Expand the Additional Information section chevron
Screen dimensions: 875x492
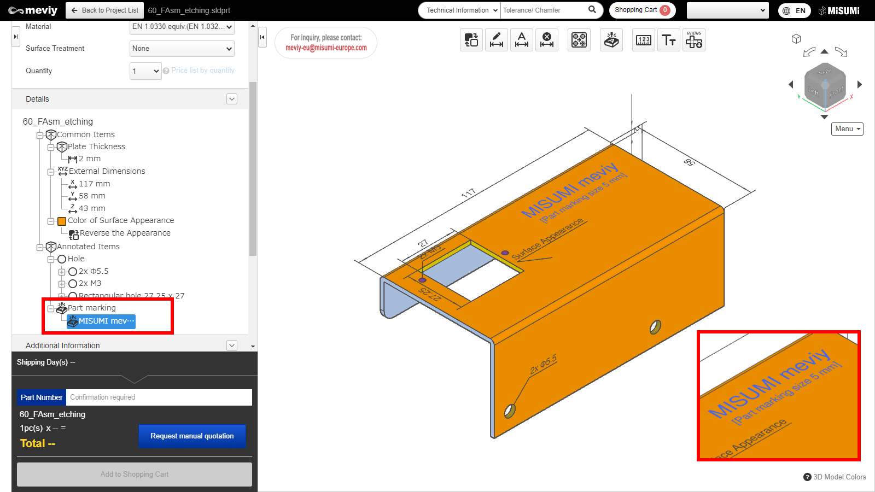232,345
